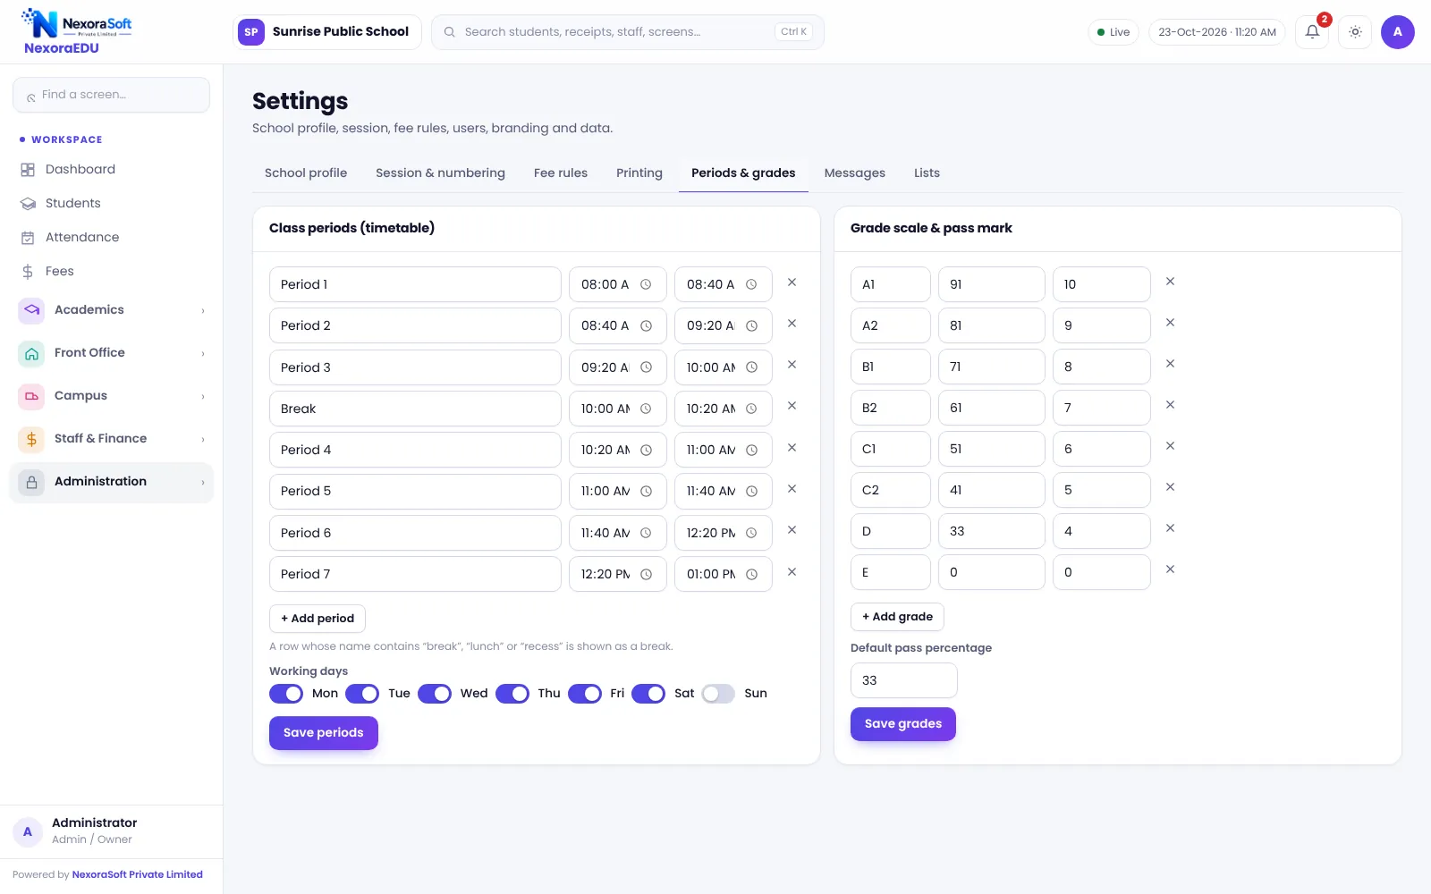This screenshot has height=894, width=1431.
Task: Remove the Period 1 row
Action: (x=792, y=283)
